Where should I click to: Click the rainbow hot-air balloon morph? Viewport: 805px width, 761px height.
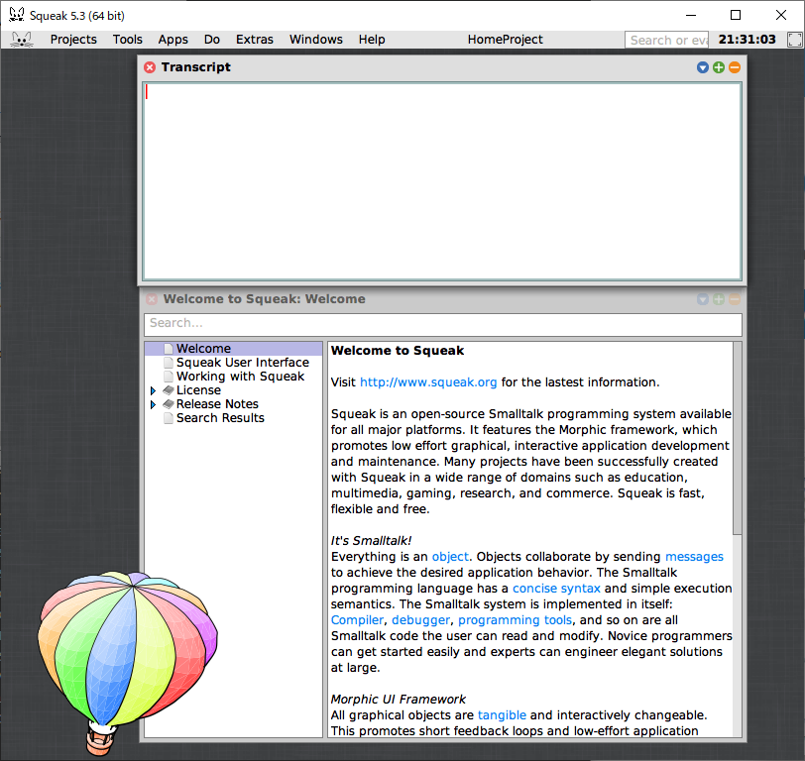[x=127, y=662]
